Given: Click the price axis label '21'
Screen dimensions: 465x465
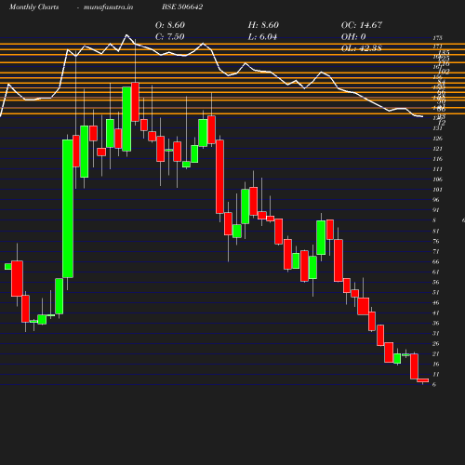Looking at the screenshot, I should tap(436, 353).
